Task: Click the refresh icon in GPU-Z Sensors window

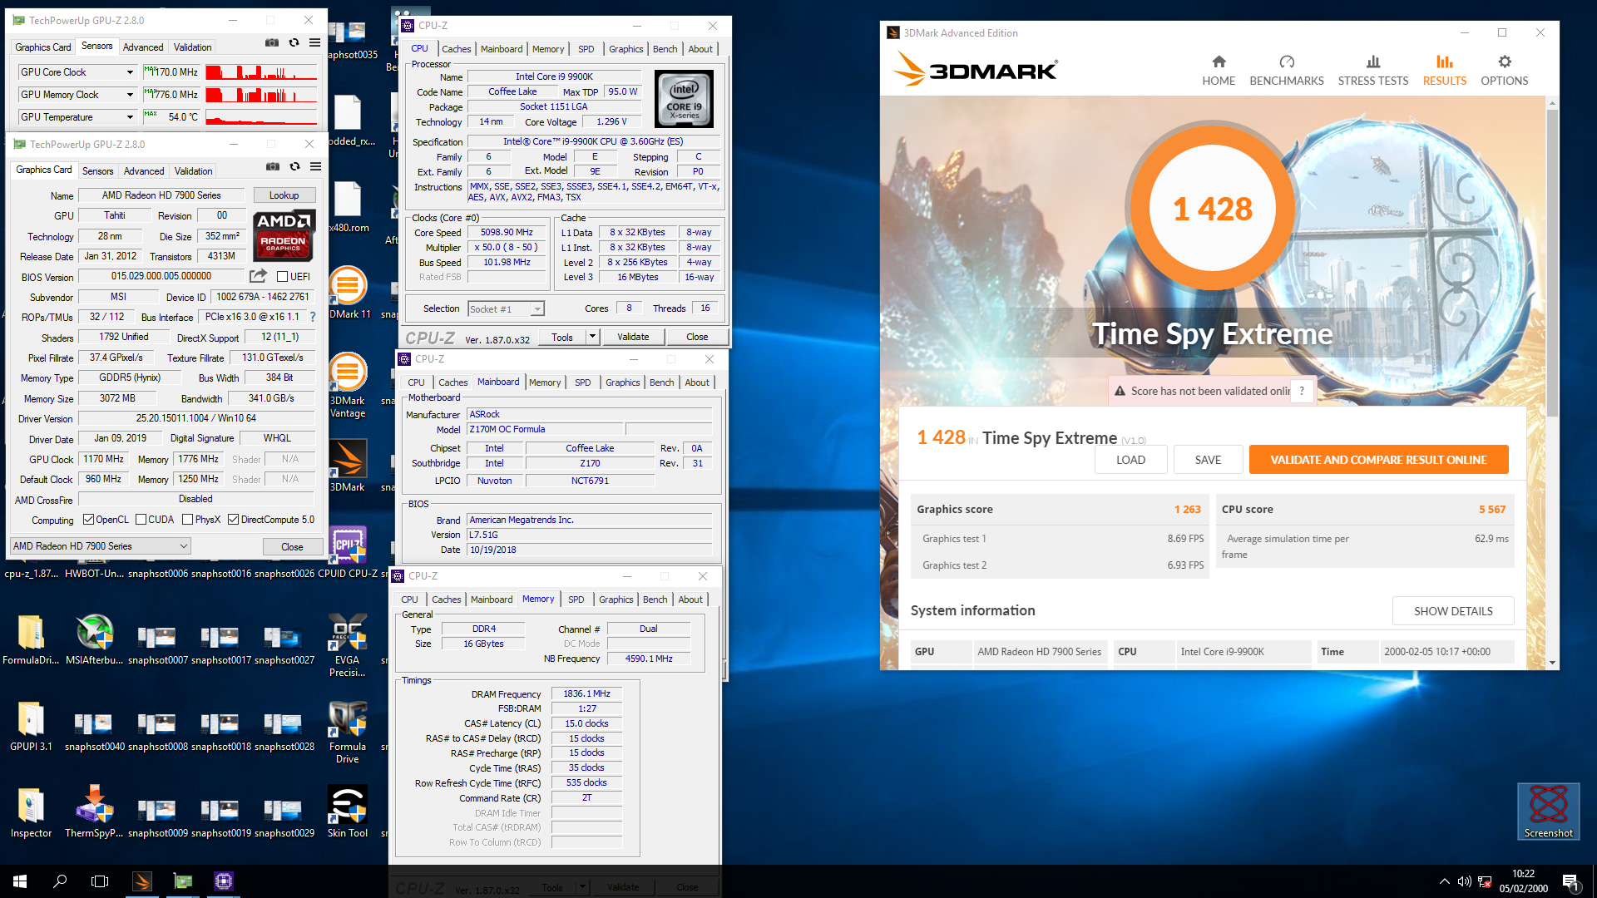Action: (294, 42)
